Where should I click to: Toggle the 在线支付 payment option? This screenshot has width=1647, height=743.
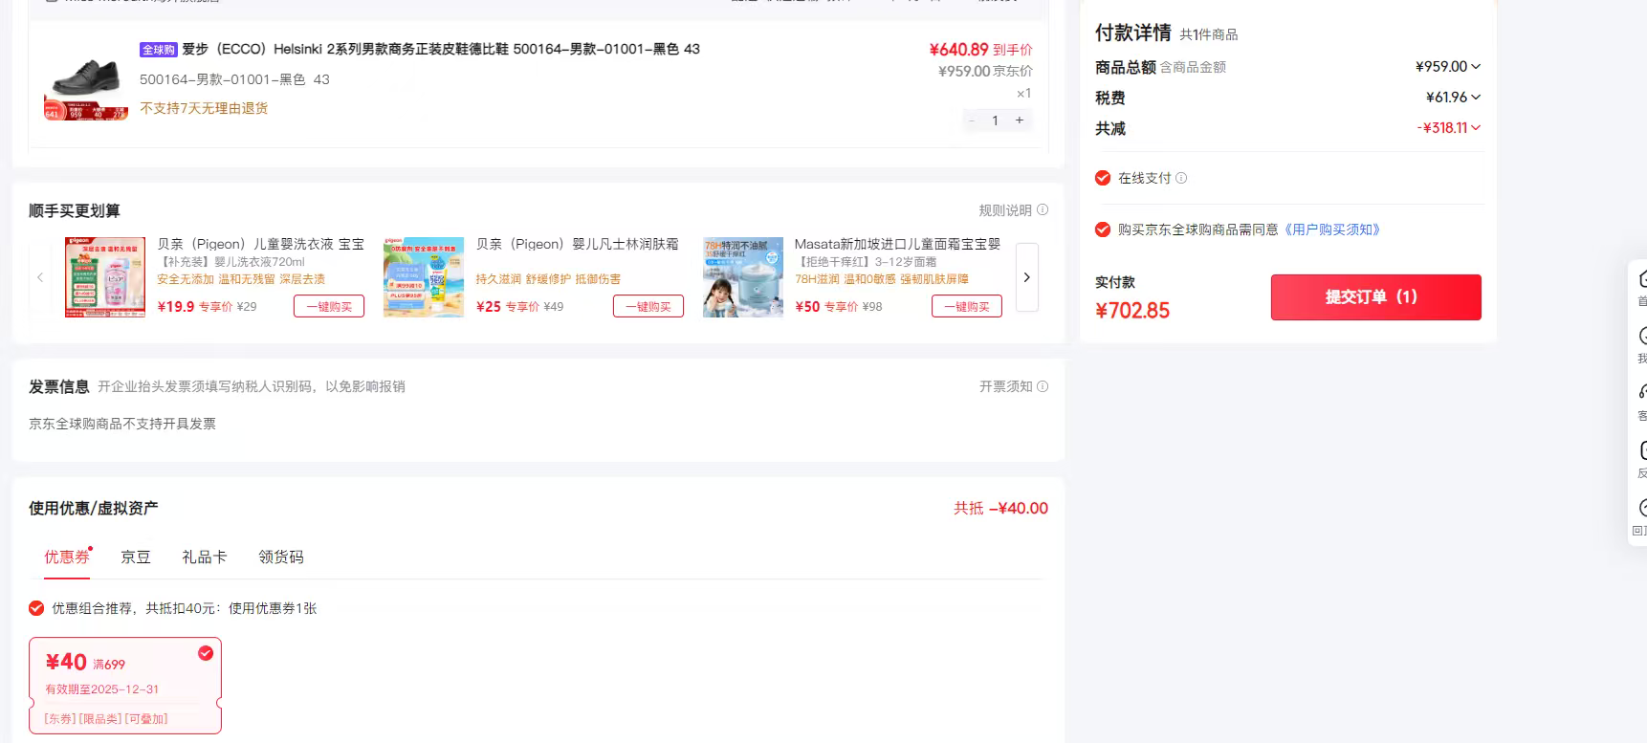coord(1103,178)
